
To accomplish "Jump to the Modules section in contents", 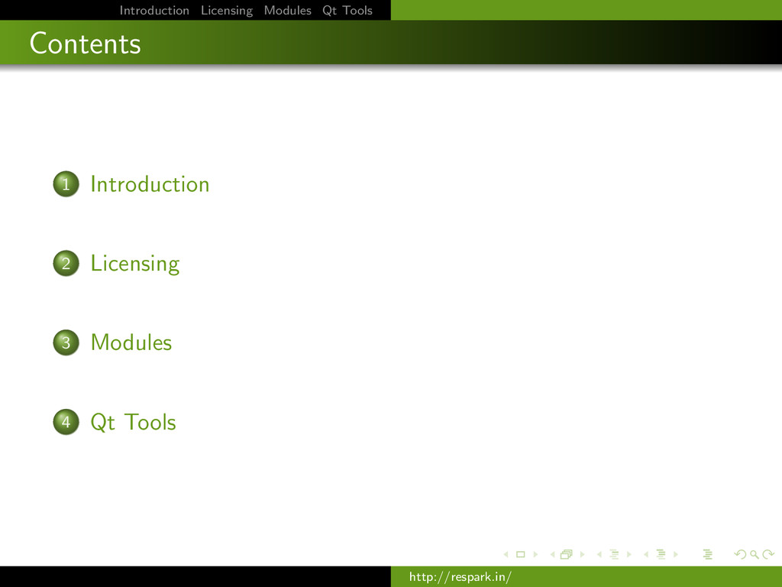I will click(131, 342).
